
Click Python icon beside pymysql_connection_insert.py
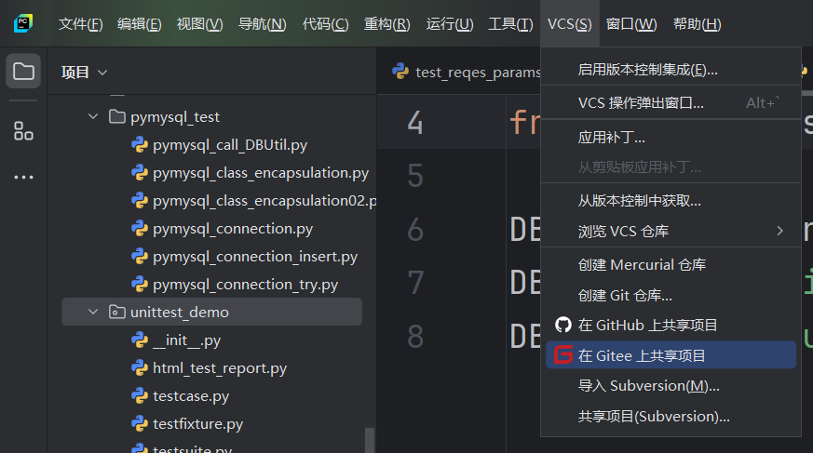(x=140, y=257)
